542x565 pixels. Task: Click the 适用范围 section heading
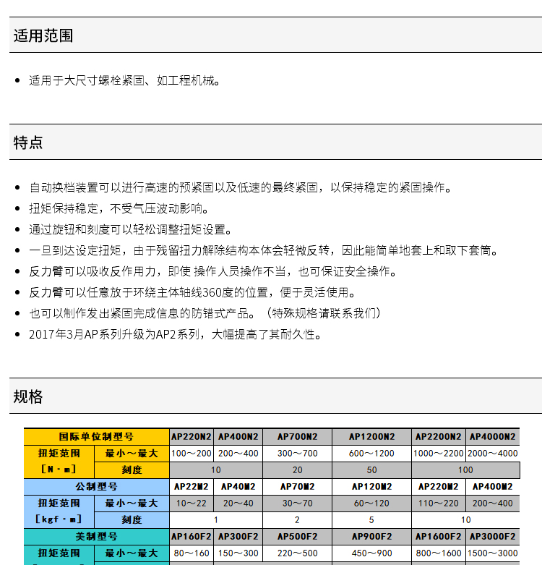(x=43, y=35)
